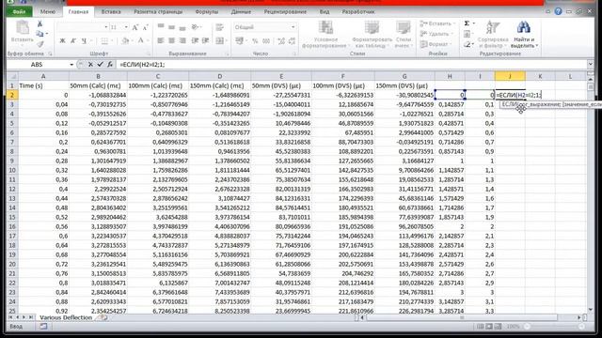The width and height of the screenshot is (602, 338).
Task: Toggle Middle Align vertical alignment
Action: (x=171, y=27)
